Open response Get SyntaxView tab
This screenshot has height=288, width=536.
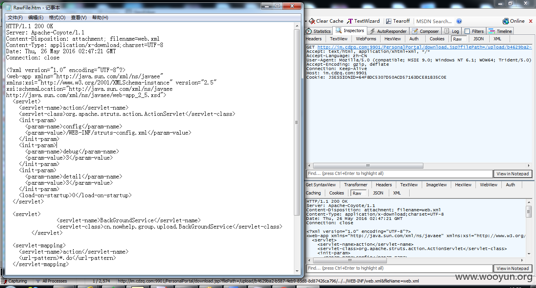(x=321, y=185)
